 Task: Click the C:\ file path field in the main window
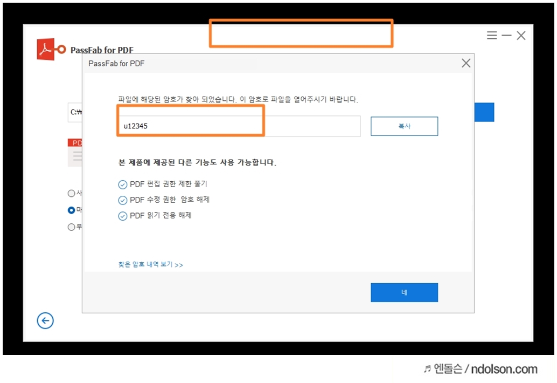[75, 112]
